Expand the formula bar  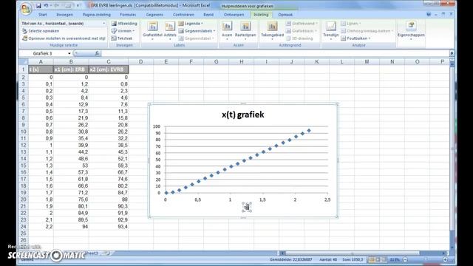[x=452, y=53]
